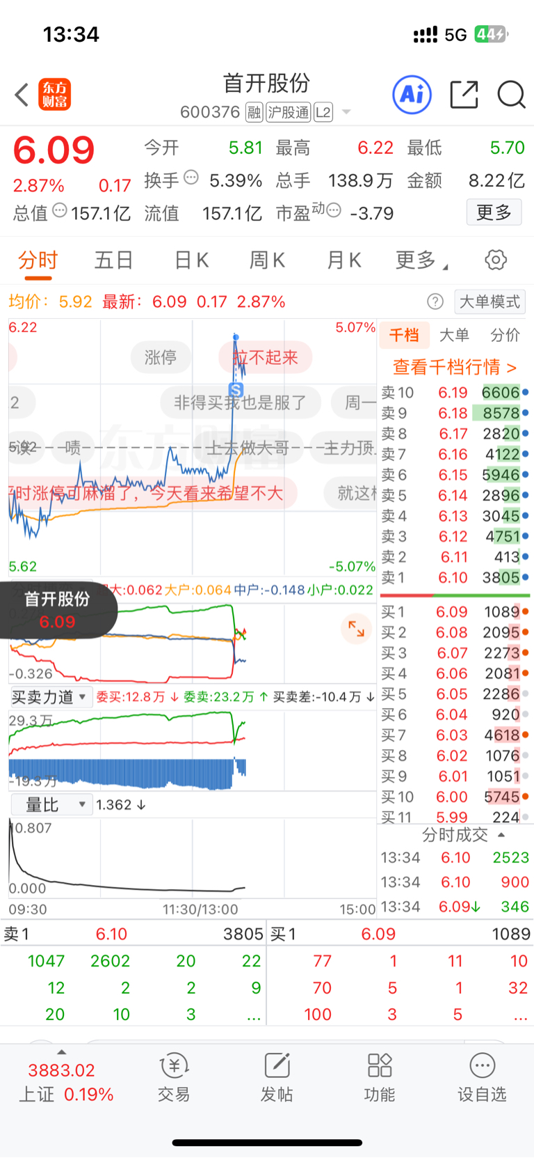Switch to 五日 tab

coord(114,260)
